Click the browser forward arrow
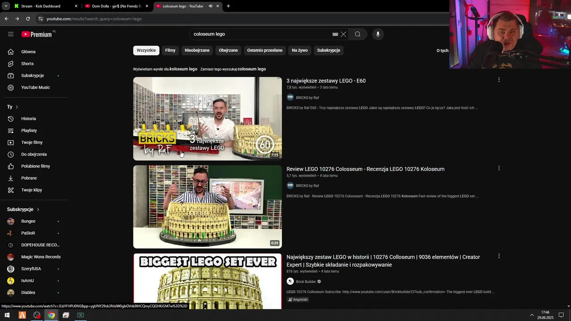 tap(17, 19)
